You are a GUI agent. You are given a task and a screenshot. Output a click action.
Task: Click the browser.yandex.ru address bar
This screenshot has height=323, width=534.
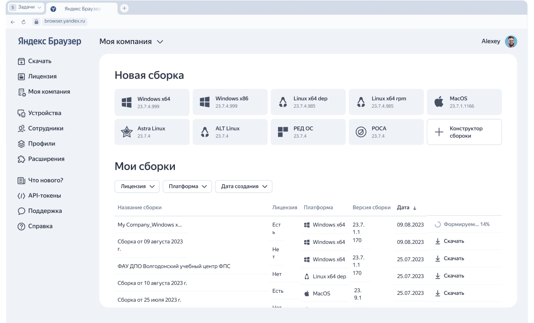point(65,22)
